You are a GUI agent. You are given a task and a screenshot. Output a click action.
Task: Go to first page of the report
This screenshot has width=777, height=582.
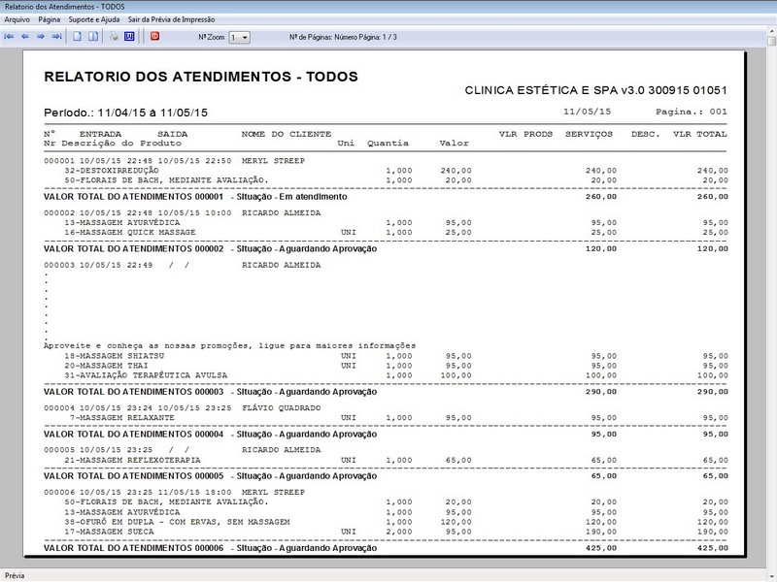(x=9, y=37)
